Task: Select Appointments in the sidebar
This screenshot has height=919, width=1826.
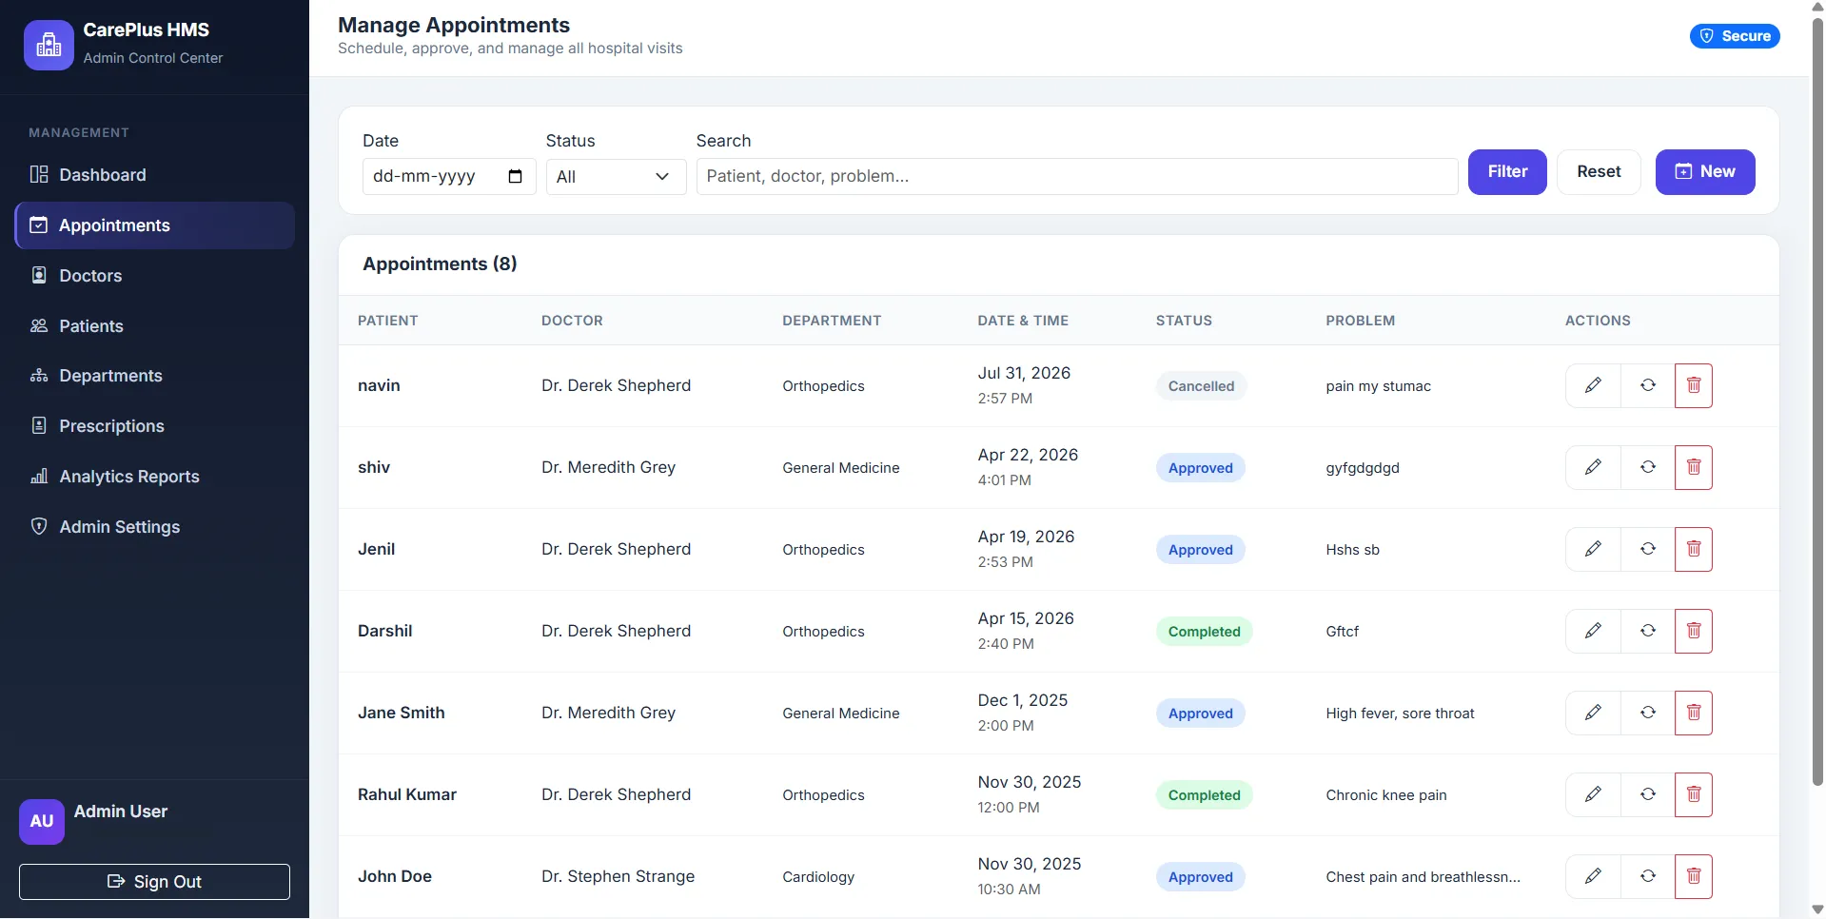Action: 155,225
